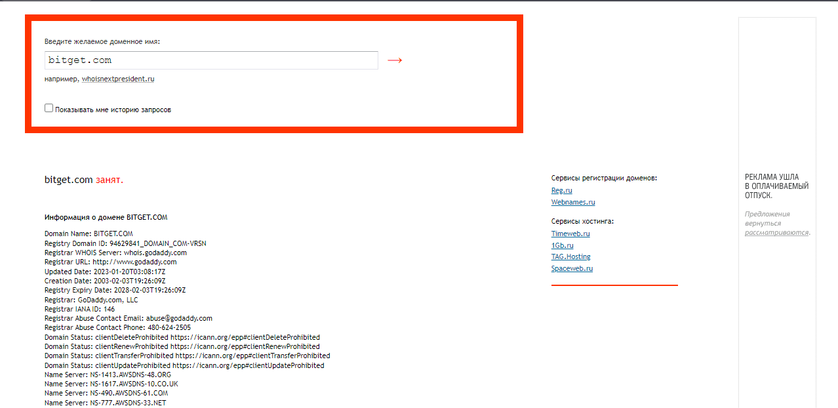This screenshot has height=408, width=838.
Task: Click the clientDeleteProhibited icann.org URL
Action: [x=245, y=337]
